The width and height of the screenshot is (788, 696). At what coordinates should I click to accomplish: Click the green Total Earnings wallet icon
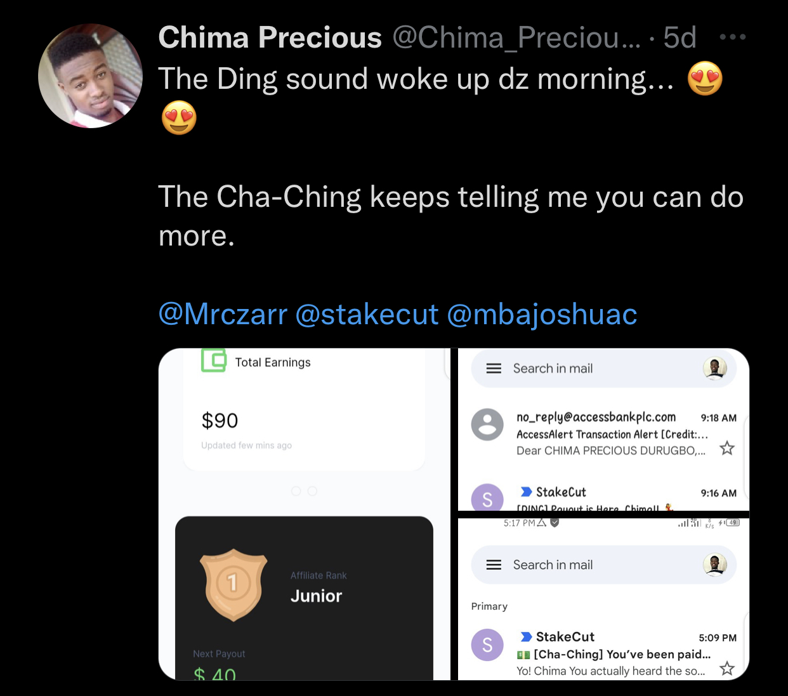point(214,360)
